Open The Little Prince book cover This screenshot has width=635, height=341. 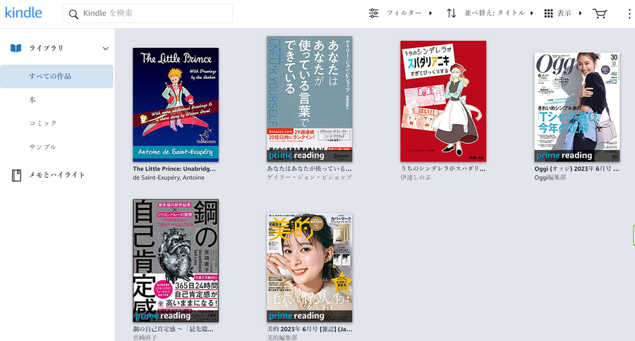tap(176, 105)
